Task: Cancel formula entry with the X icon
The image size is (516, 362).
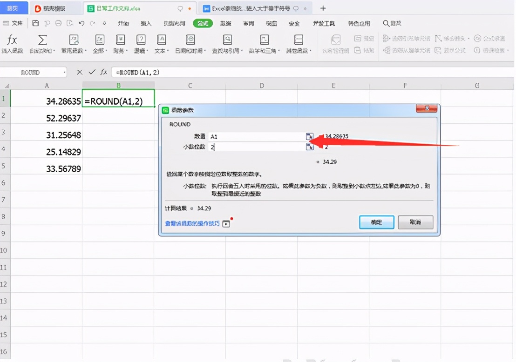Action: tap(80, 72)
